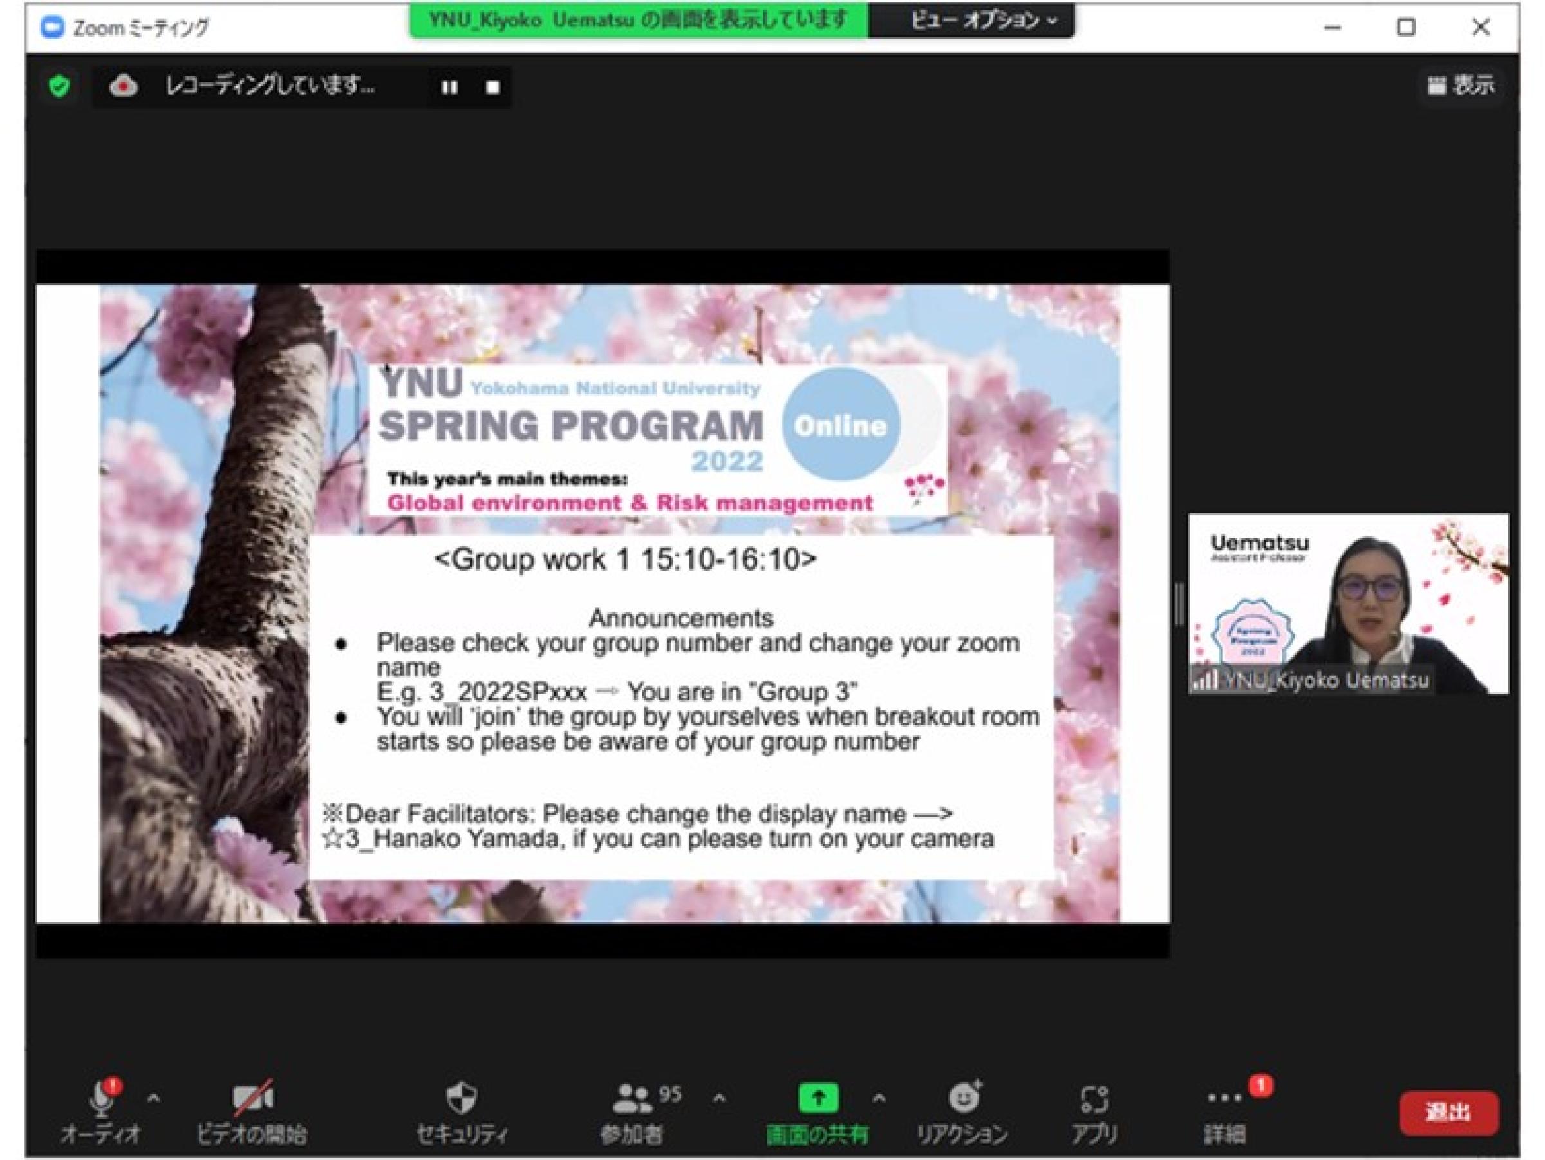Click the recording status text (レコーディングしています)
This screenshot has height=1160, width=1545.
tap(270, 86)
